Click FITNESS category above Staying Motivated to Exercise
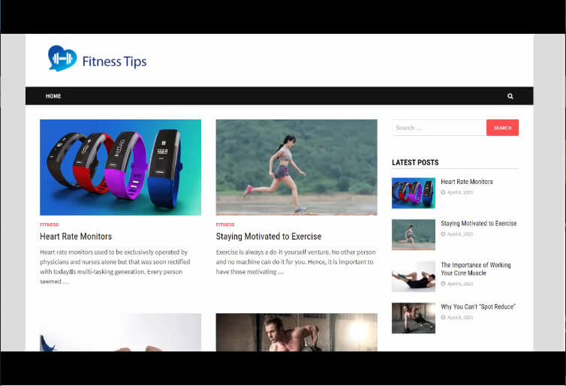Image resolution: width=566 pixels, height=386 pixels. pyautogui.click(x=225, y=225)
